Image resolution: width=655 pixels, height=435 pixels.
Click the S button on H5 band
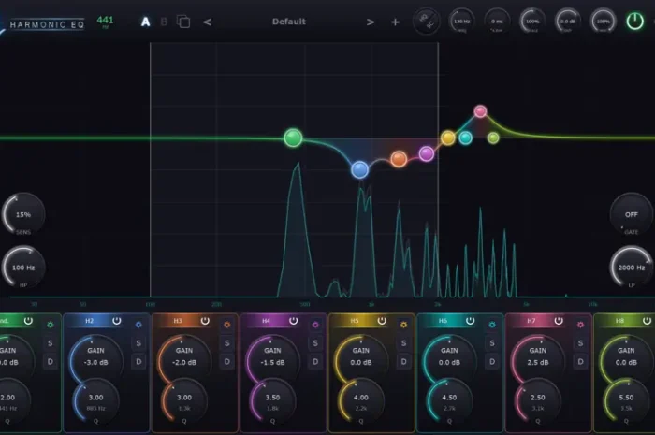click(x=404, y=343)
